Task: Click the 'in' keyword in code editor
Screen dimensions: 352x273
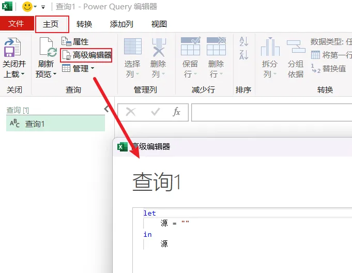Action: pos(147,234)
